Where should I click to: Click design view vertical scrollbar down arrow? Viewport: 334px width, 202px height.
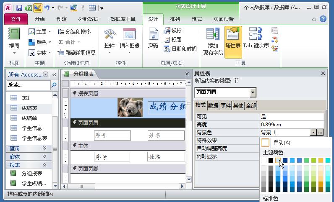(189, 179)
